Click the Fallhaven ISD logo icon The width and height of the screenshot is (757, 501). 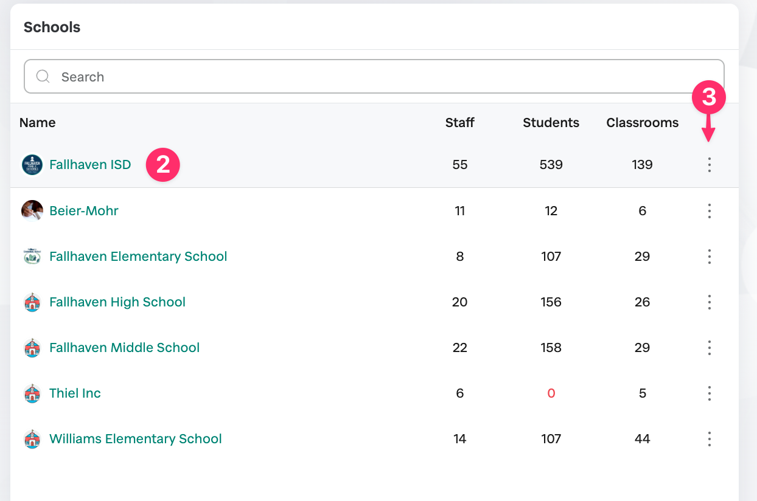coord(32,165)
